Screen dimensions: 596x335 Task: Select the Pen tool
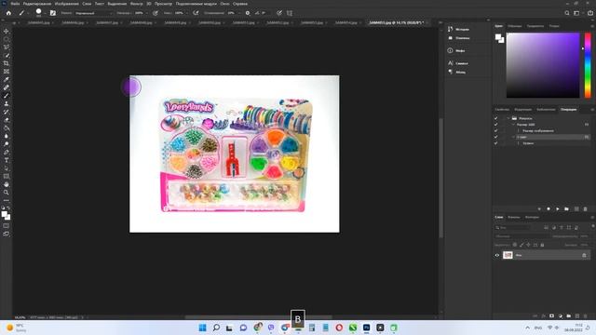pos(7,152)
